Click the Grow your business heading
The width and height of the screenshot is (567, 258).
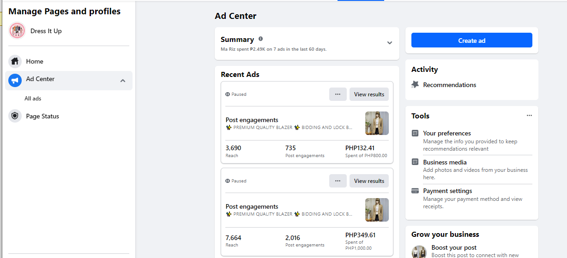pyautogui.click(x=445, y=234)
